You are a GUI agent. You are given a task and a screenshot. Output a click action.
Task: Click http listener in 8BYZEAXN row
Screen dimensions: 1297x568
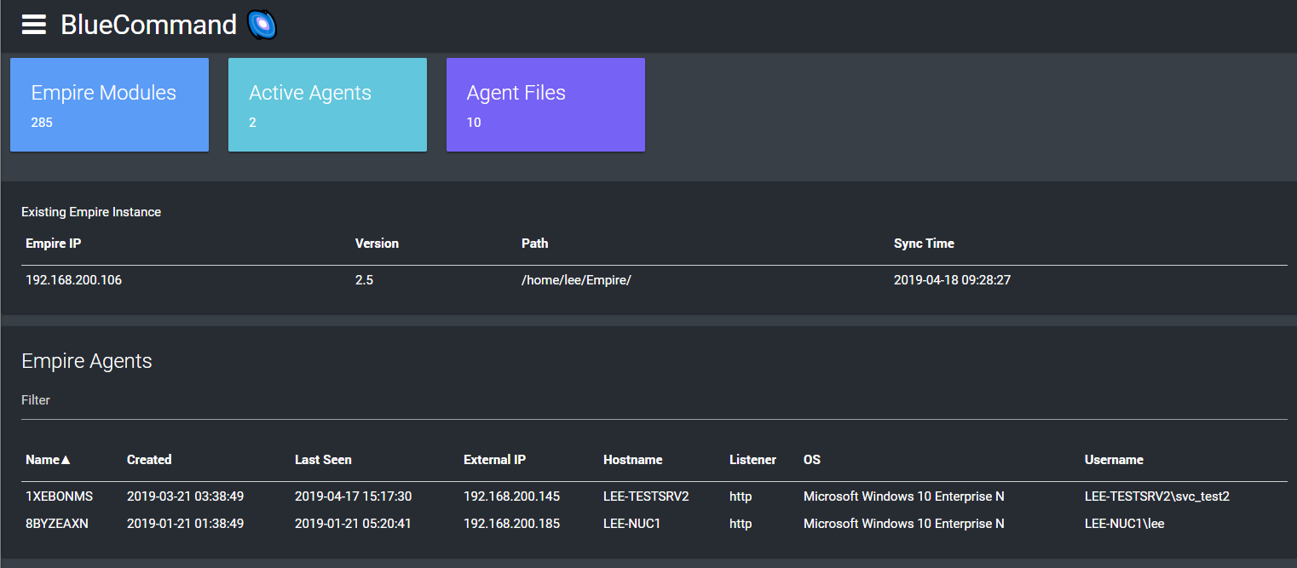741,524
